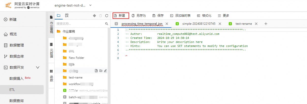Open 数据摄入 Beta in the sidebar
Image resolution: width=307 pixels, height=104 pixels.
[x=20, y=78]
